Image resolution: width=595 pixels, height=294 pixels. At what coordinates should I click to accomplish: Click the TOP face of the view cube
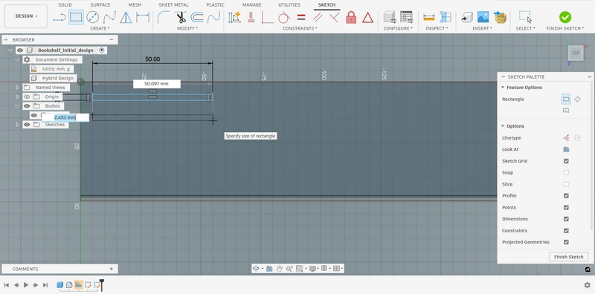575,53
